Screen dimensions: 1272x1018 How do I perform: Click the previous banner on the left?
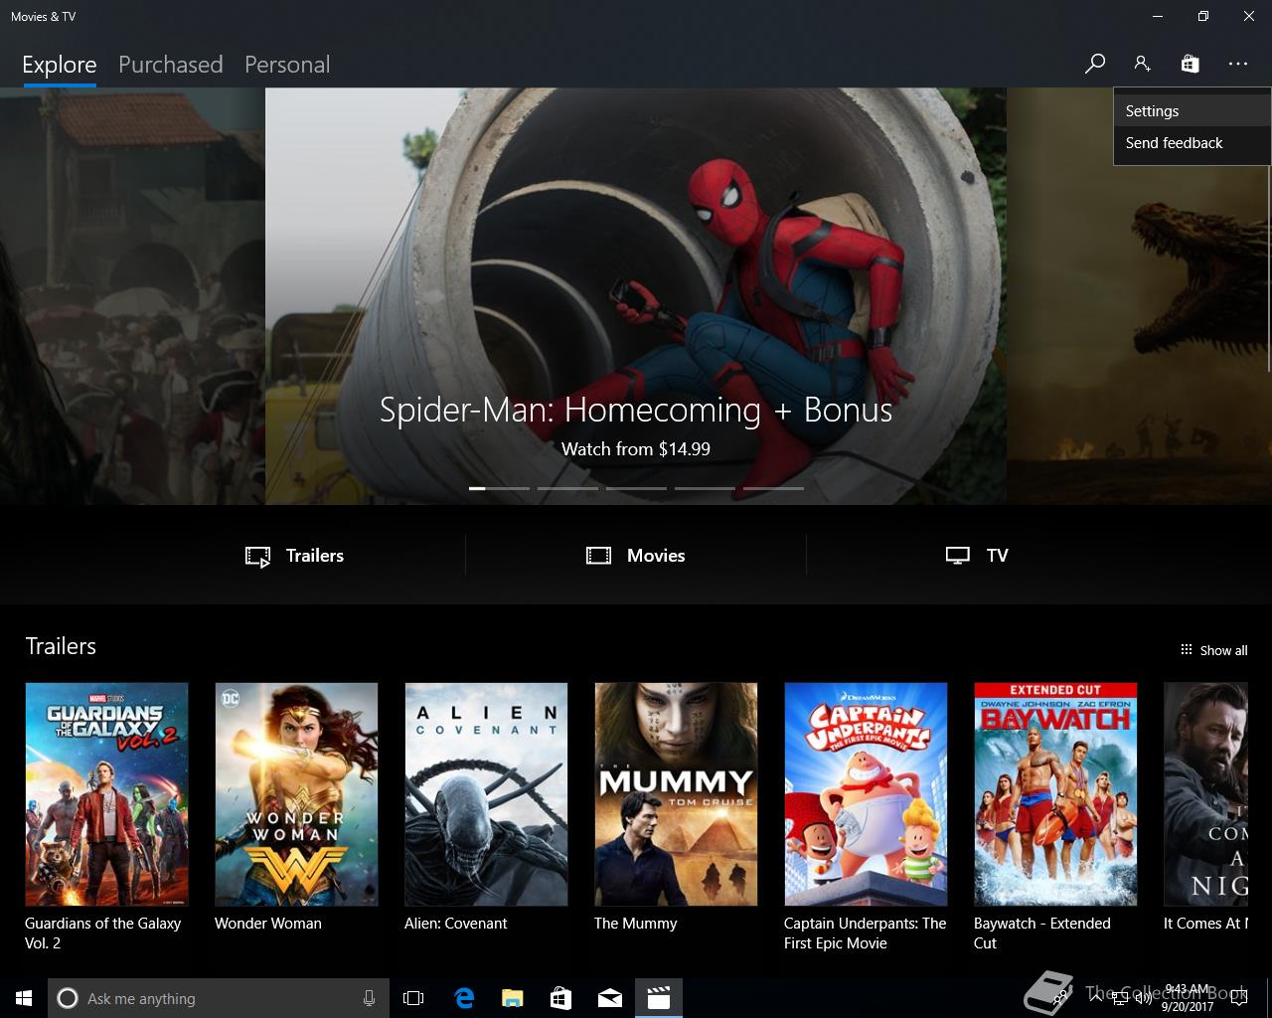point(132,296)
